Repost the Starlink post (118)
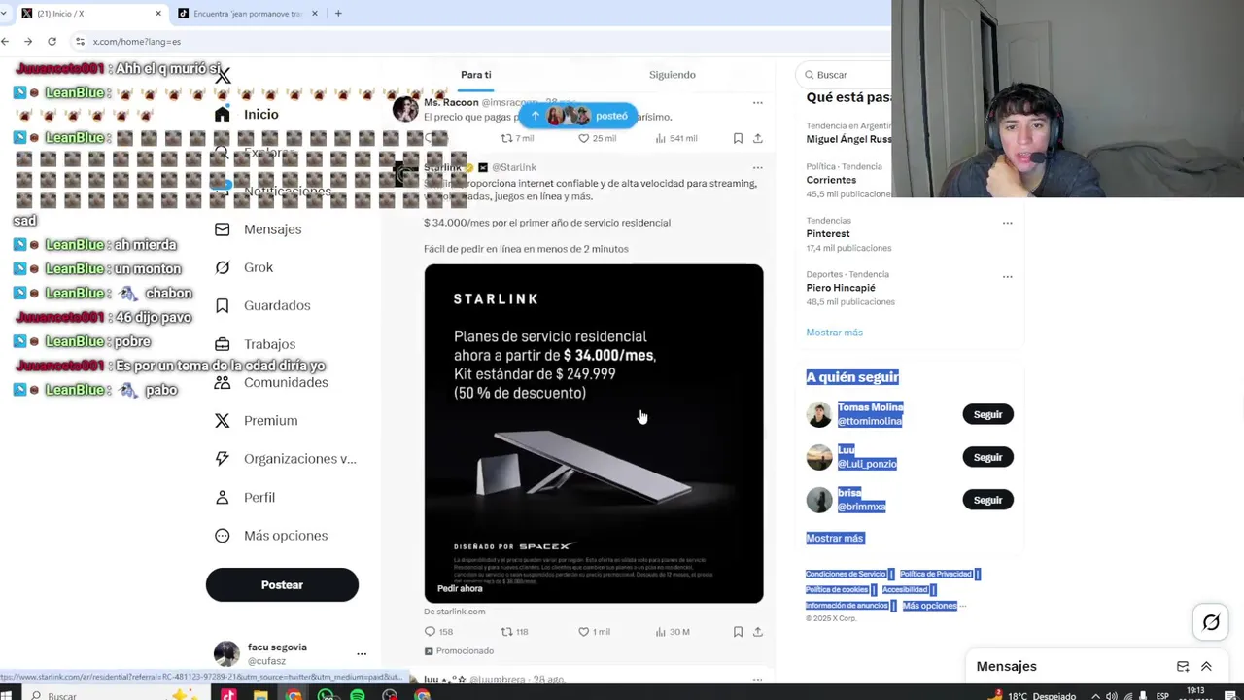Image resolution: width=1244 pixels, height=700 pixels. (514, 632)
